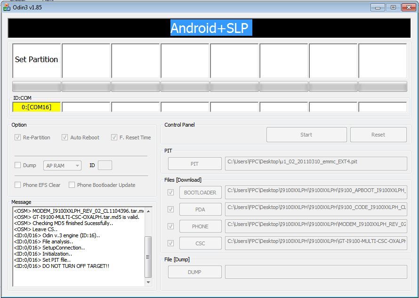Image resolution: width=419 pixels, height=298 pixels.
Task: Enable Phone EFS Clear option
Action: click(18, 185)
